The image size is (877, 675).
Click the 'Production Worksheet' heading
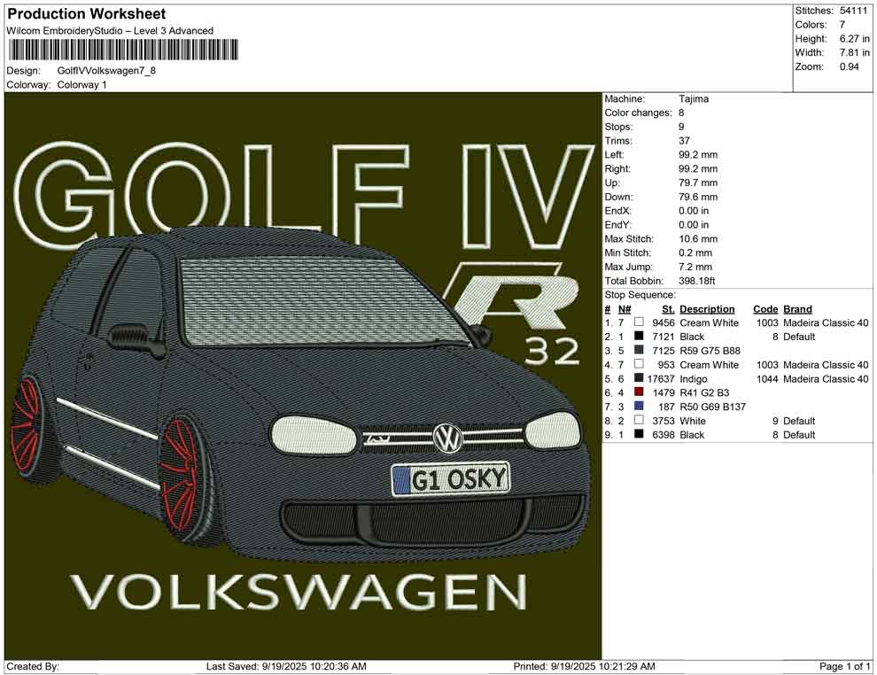86,13
